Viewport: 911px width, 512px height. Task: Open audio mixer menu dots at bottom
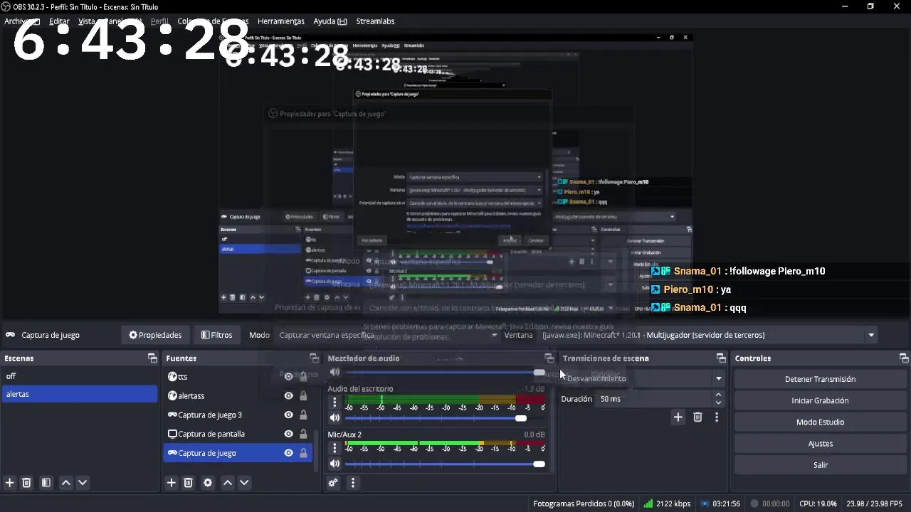(352, 483)
